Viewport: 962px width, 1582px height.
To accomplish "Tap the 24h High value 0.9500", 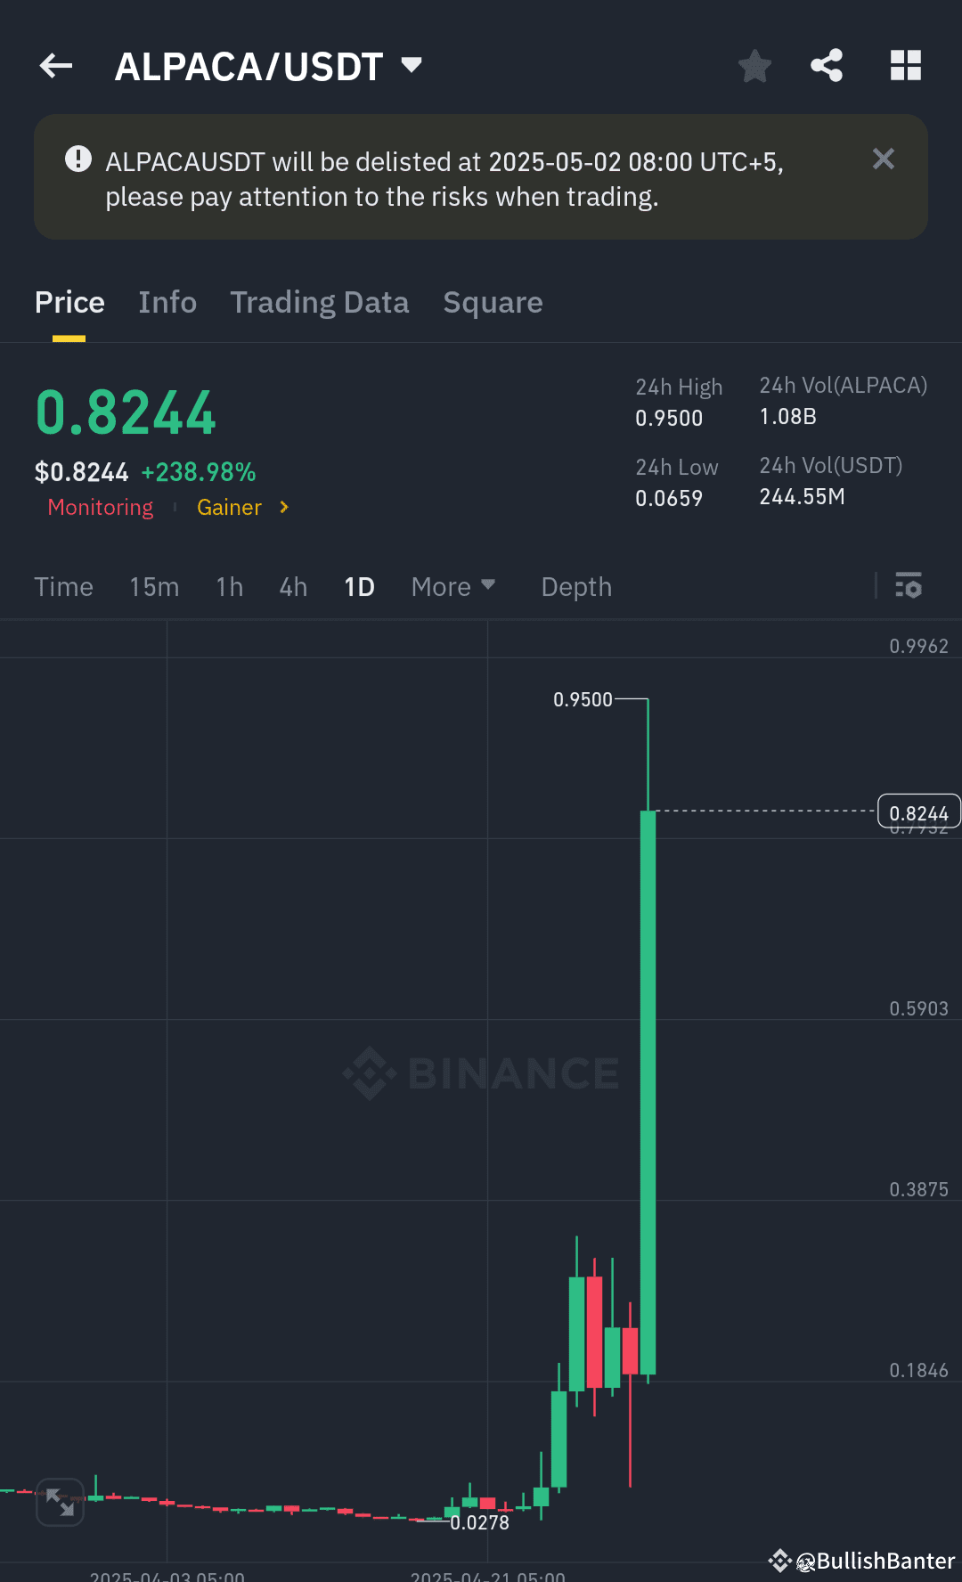I will pos(669,418).
